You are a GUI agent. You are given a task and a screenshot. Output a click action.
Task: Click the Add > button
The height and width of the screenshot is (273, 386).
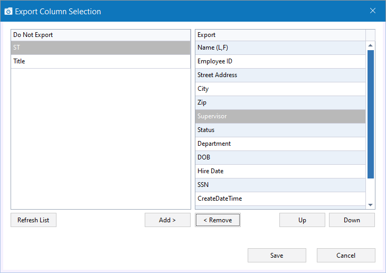click(x=167, y=220)
